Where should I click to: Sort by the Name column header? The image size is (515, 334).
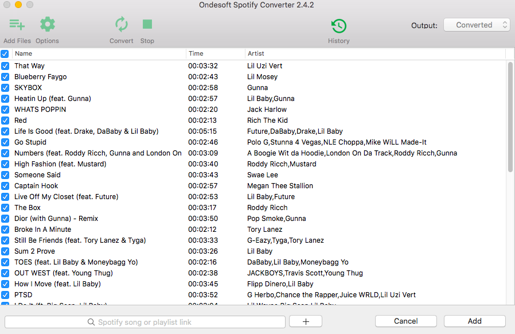point(99,53)
